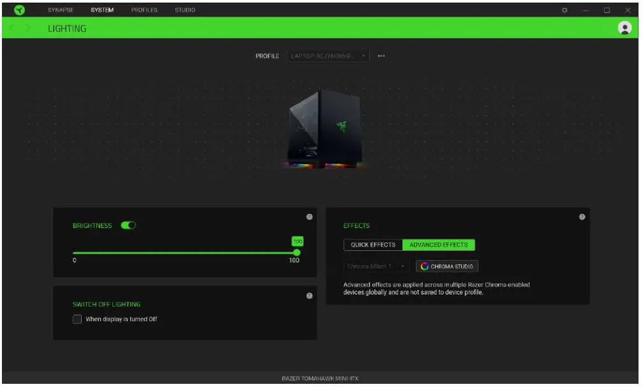Click help icon in Brightness panel
This screenshot has height=387, width=643.
[309, 217]
